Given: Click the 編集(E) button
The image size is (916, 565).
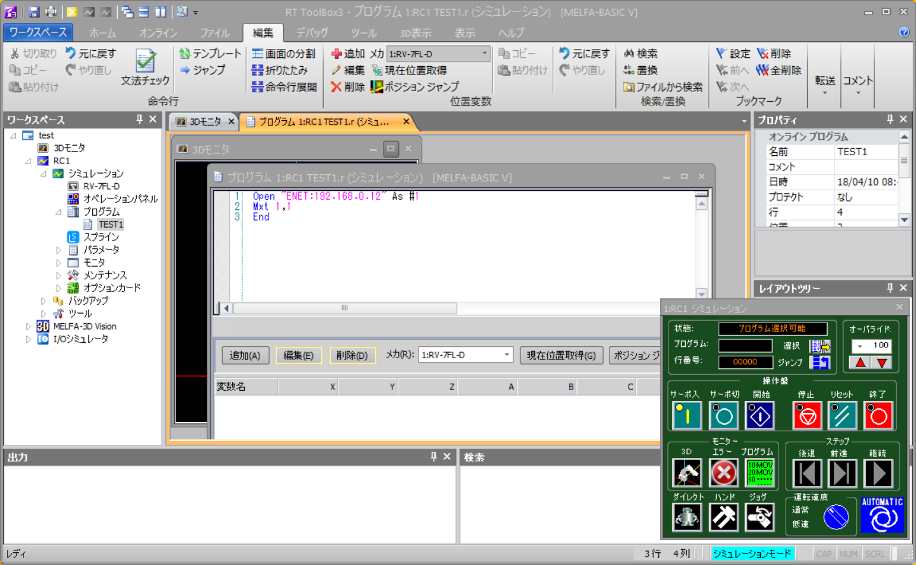Looking at the screenshot, I should click(298, 356).
